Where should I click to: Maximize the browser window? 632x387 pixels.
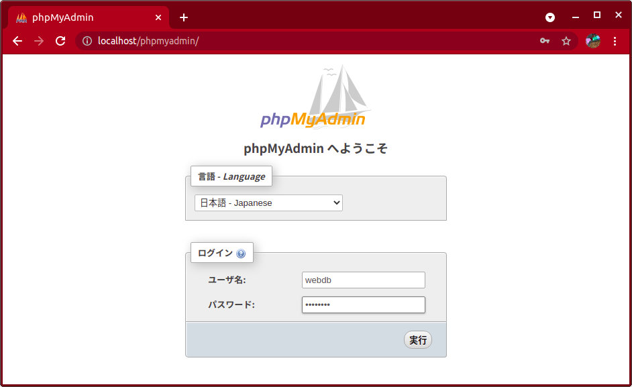click(x=597, y=15)
